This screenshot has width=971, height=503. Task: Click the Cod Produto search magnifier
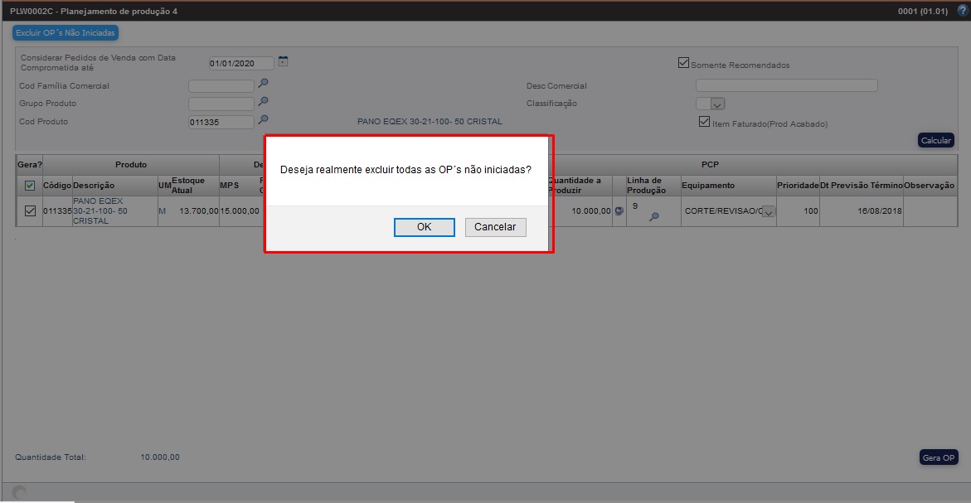[263, 120]
